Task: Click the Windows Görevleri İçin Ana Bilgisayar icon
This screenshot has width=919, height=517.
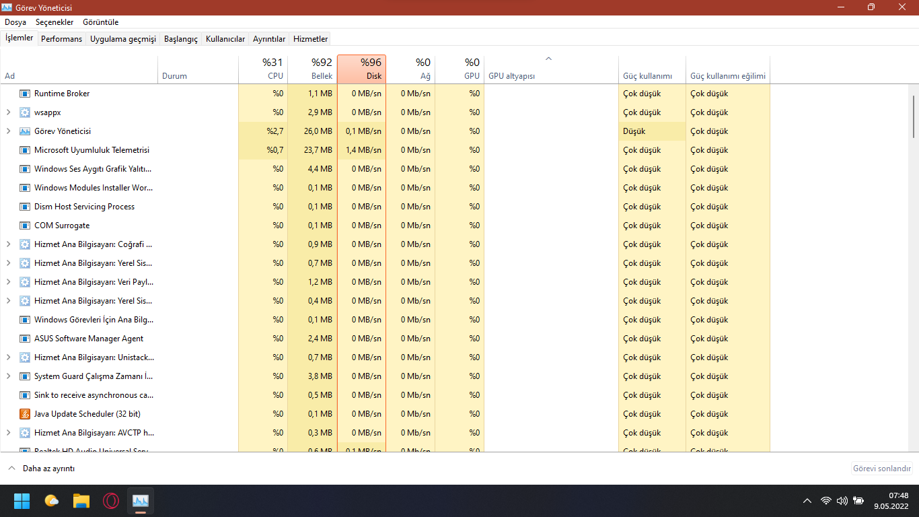Action: coord(25,320)
